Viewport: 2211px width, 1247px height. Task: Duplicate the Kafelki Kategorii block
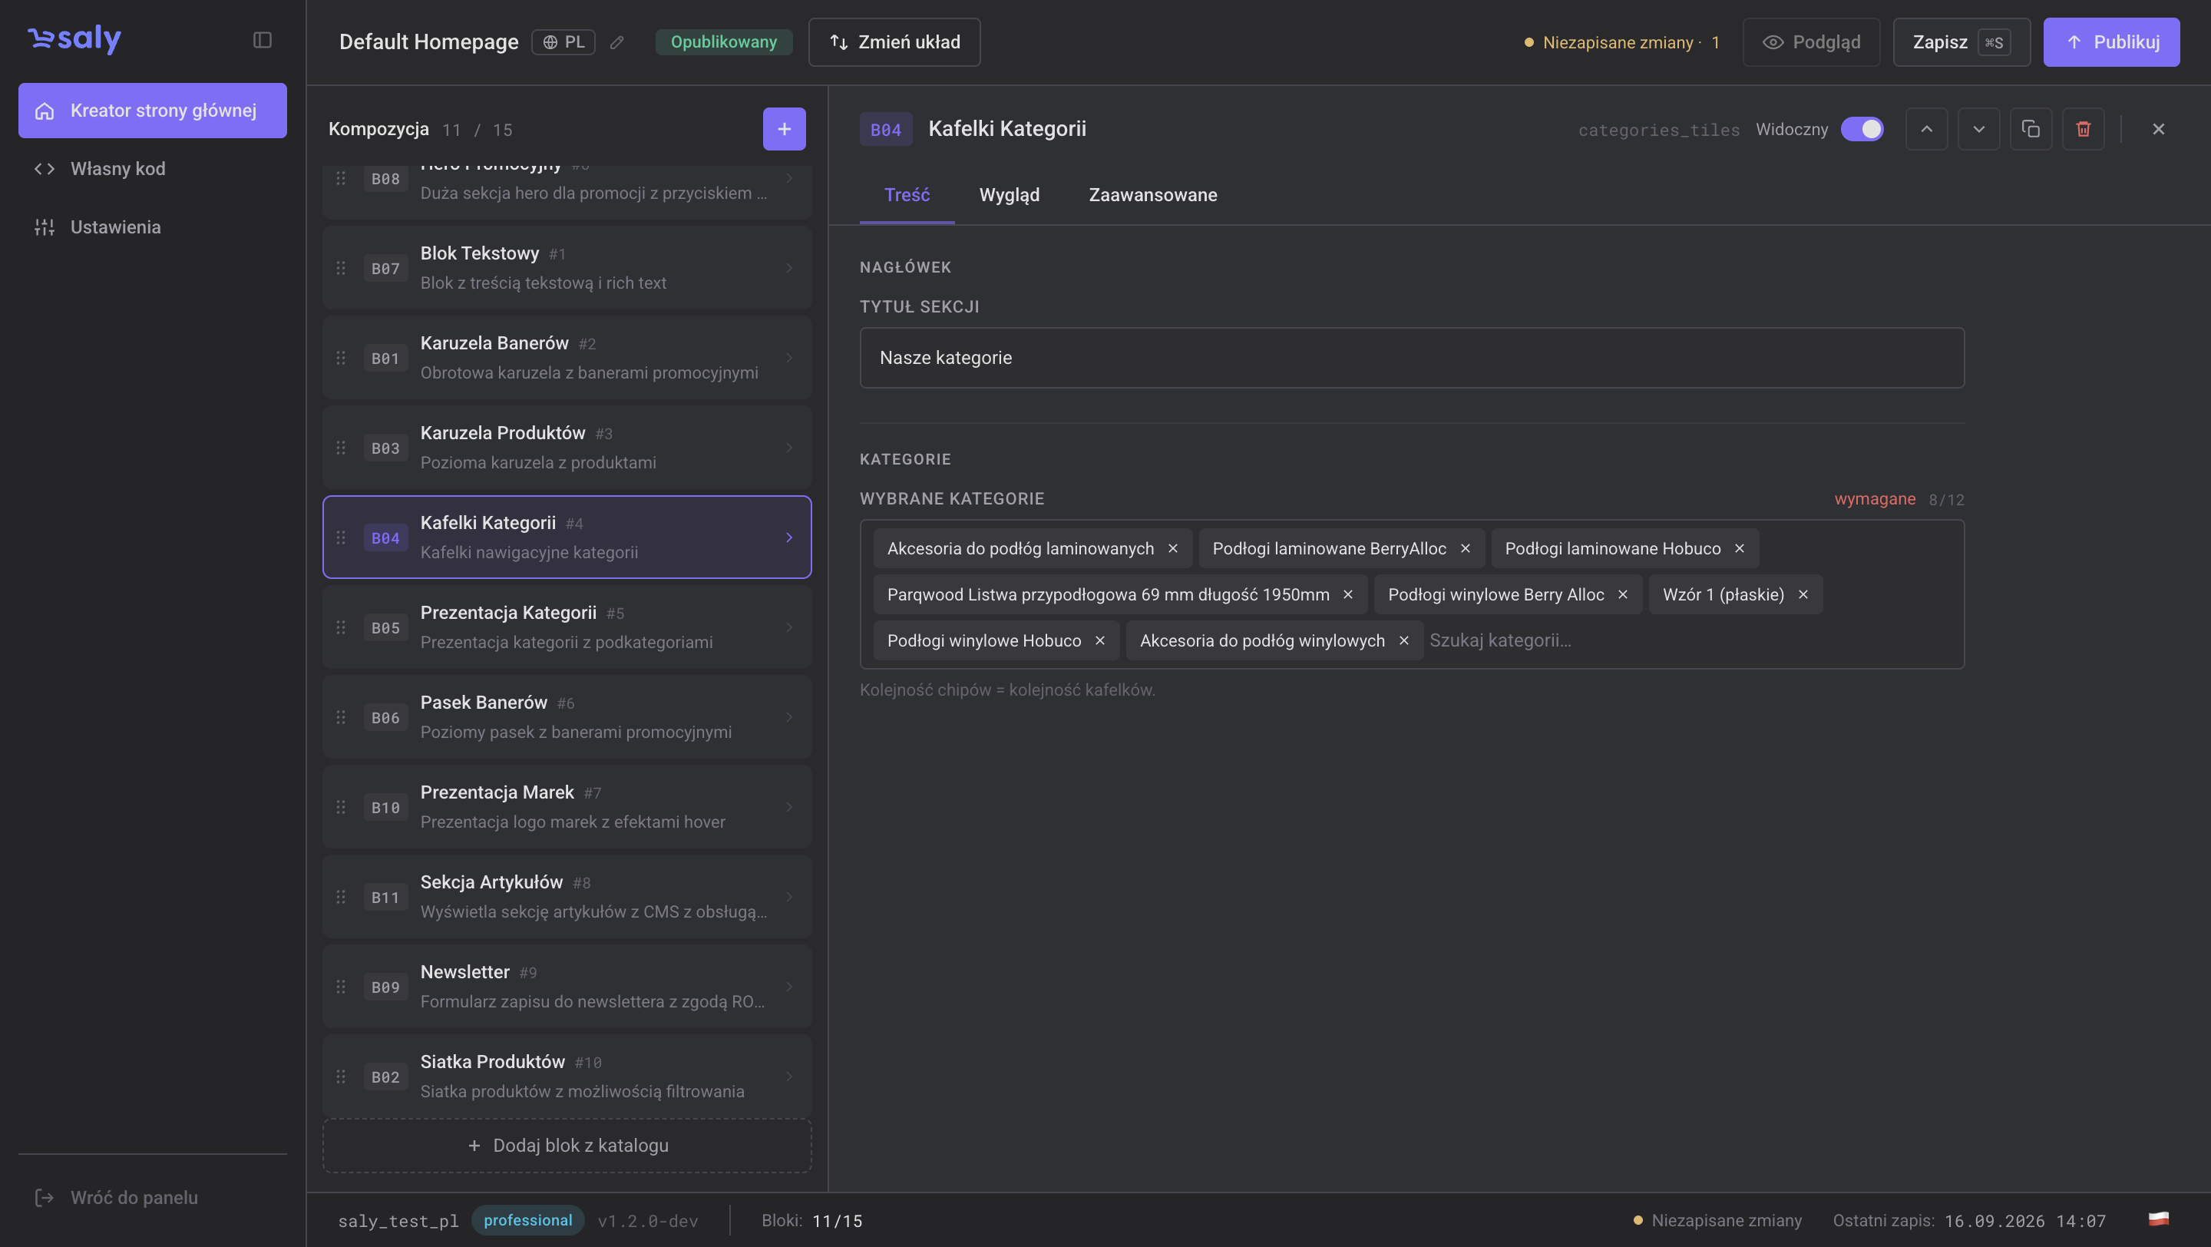2031,129
